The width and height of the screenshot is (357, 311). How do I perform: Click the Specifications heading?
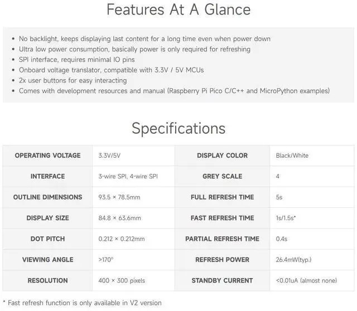coord(178,128)
